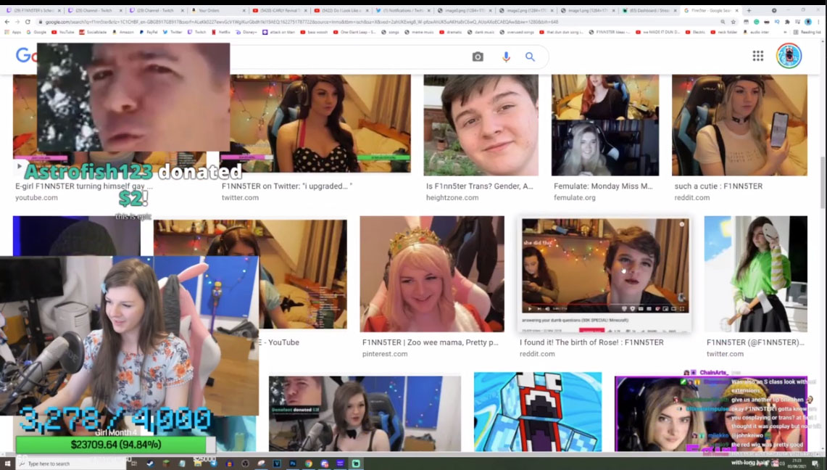The width and height of the screenshot is (827, 470).
Task: Open the Google account avatar
Action: 789,55
